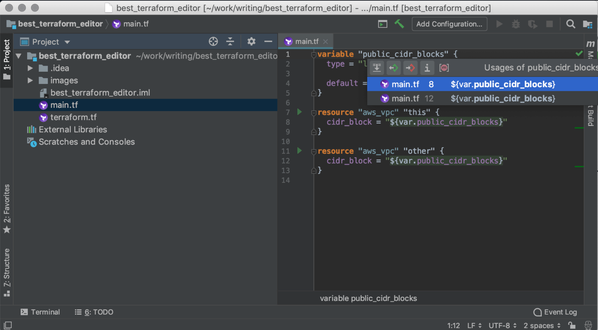Image resolution: width=598 pixels, height=330 pixels.
Task: Open the 6: TODO tool window
Action: pyautogui.click(x=94, y=312)
